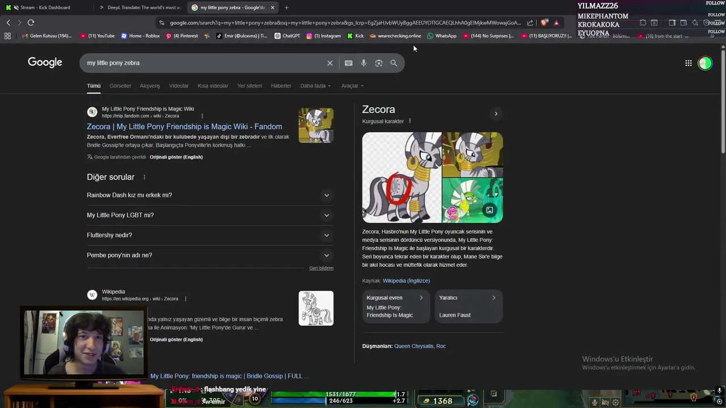726x408 pixels.
Task: Select the Görseller search tab
Action: click(120, 86)
